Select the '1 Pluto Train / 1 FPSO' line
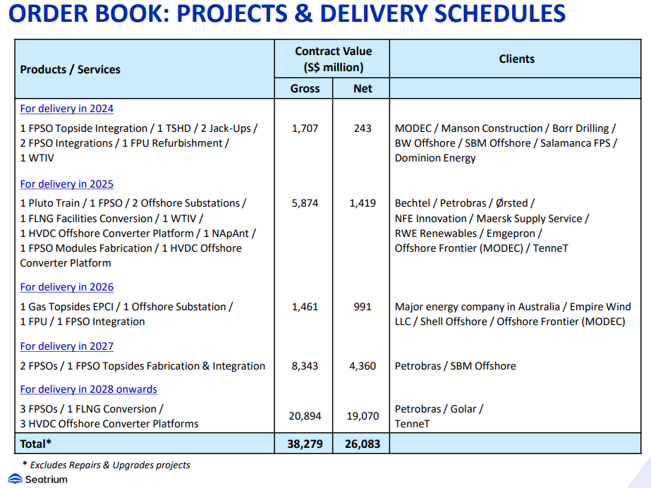Screen dimensions: 651x488 (133, 203)
